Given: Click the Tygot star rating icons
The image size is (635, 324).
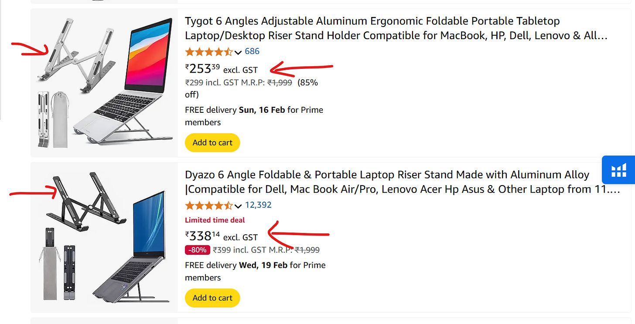Looking at the screenshot, I should pyautogui.click(x=209, y=52).
